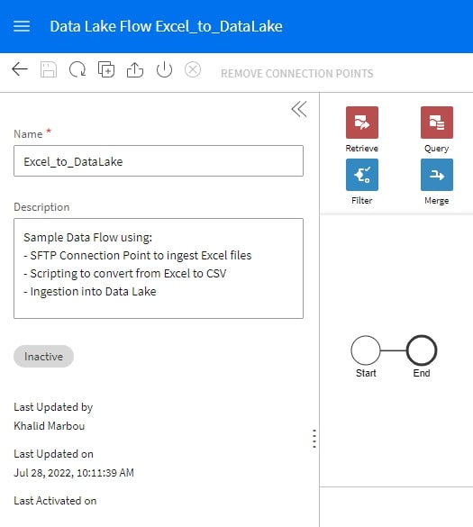
Task: Activate flow with power icon
Action: [164, 69]
